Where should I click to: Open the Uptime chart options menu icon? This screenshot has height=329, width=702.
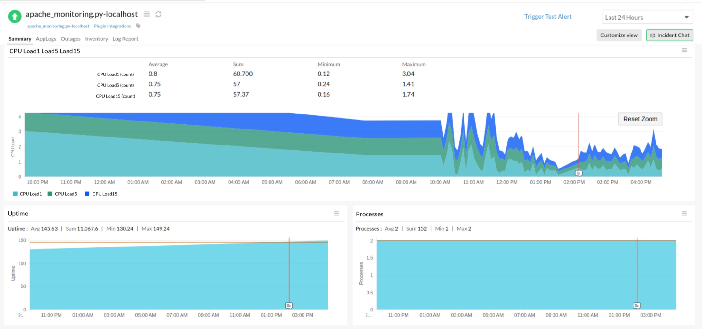pos(336,213)
